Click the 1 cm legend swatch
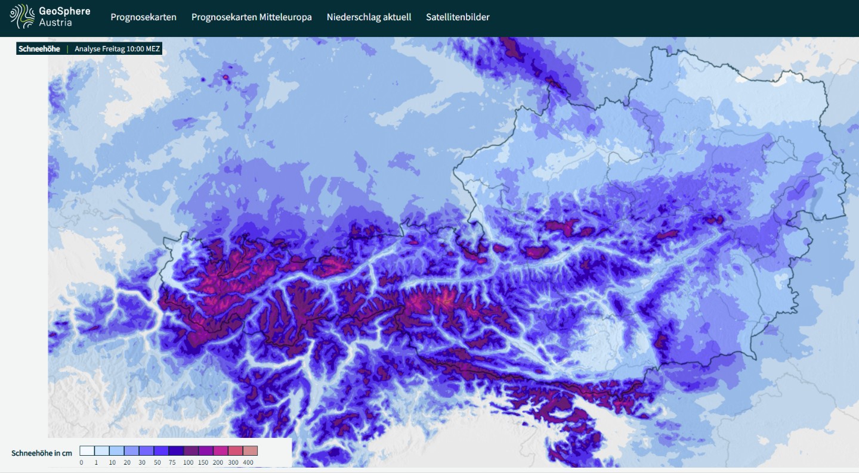The width and height of the screenshot is (859, 473). coord(102,451)
